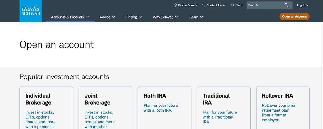Image resolution: width=323 pixels, height=129 pixels.
Task: Click the Contact Us link
Action: click(x=214, y=5)
